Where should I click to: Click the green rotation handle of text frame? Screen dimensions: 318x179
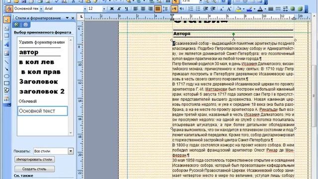pos(234,34)
